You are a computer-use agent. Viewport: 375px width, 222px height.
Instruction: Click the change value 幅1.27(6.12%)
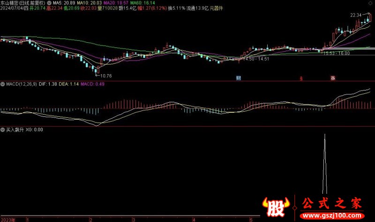tap(152, 8)
